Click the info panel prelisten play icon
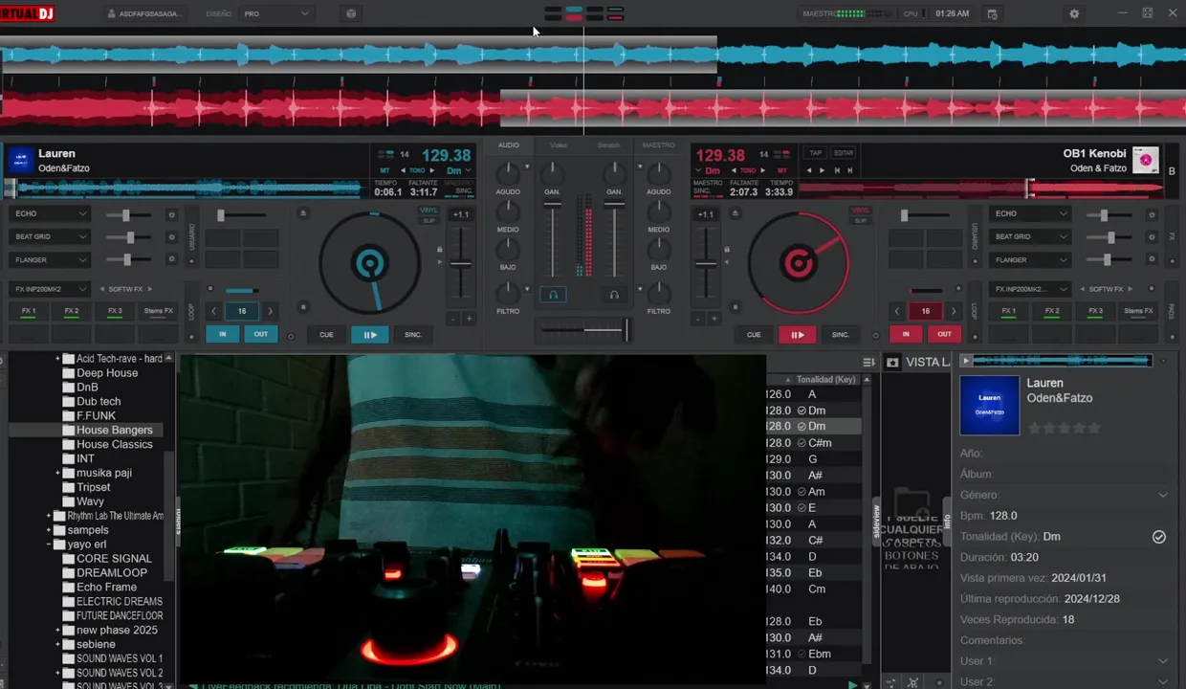The height and width of the screenshot is (689, 1186). click(x=966, y=361)
